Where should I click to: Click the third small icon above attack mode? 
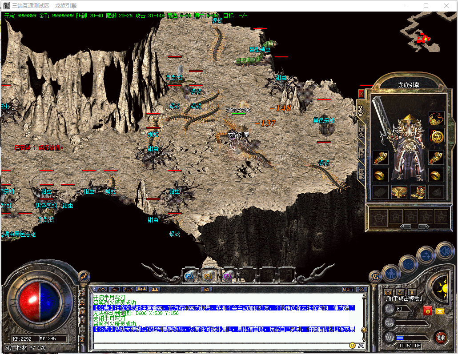click(x=412, y=292)
